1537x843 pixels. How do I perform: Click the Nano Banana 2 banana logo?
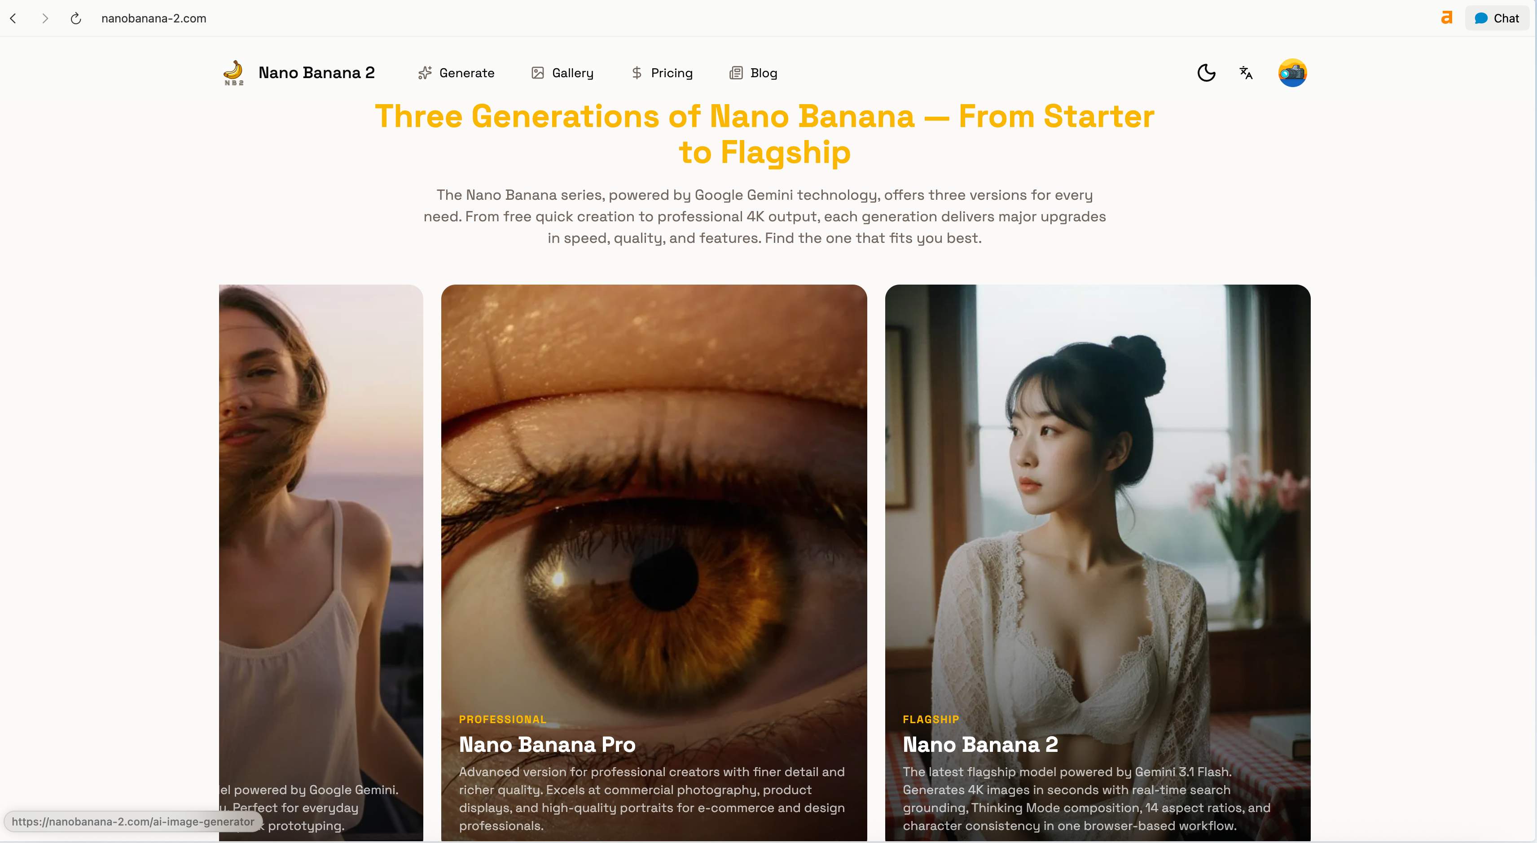point(233,73)
